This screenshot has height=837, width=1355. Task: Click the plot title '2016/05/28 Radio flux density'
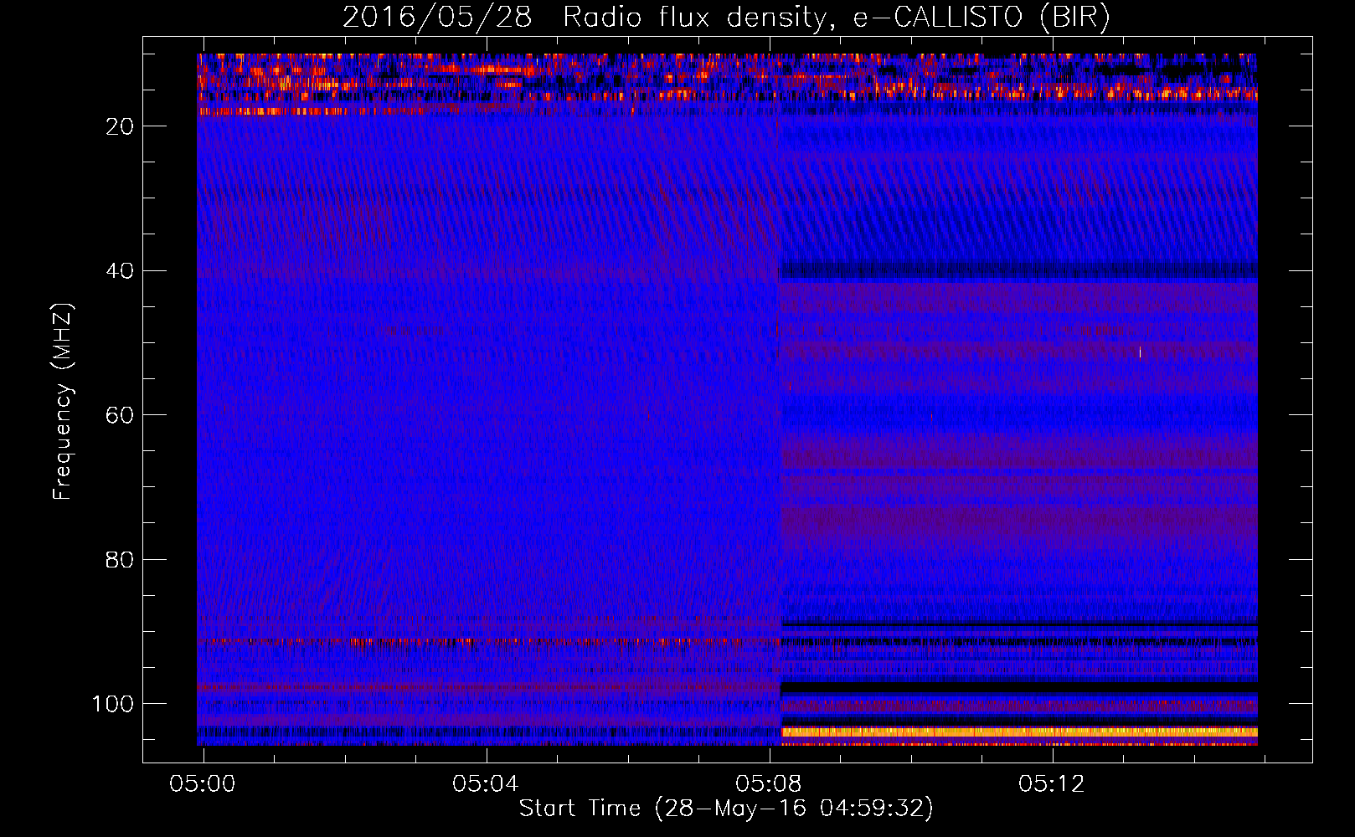tap(727, 18)
